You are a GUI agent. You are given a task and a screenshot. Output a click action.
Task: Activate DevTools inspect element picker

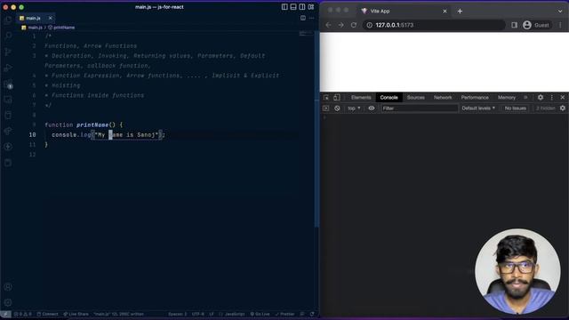tap(326, 98)
